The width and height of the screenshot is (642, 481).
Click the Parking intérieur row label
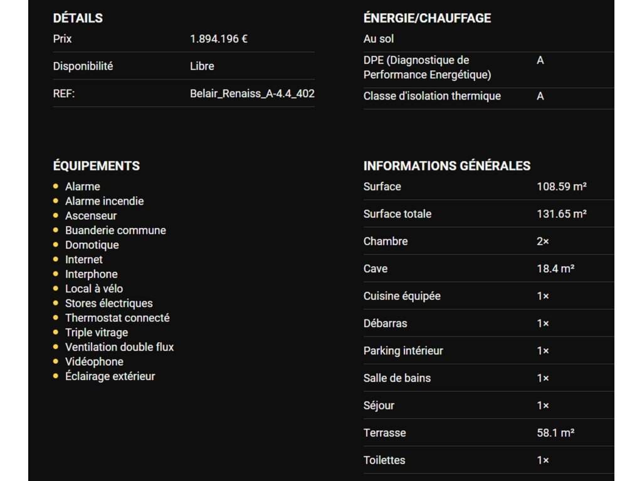point(403,351)
